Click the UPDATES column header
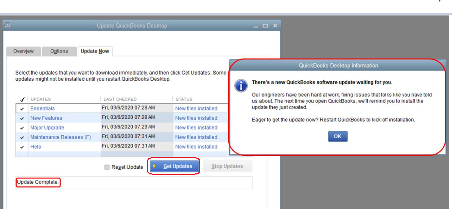 click(x=41, y=99)
